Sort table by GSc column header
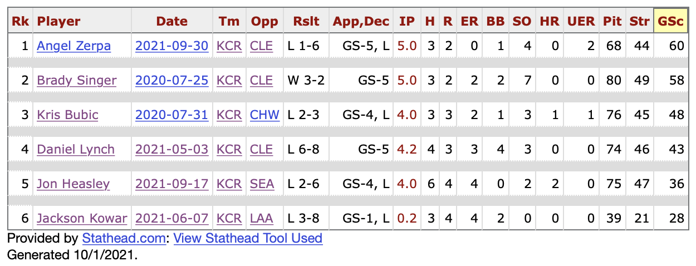This screenshot has height=266, width=696. pos(670,21)
